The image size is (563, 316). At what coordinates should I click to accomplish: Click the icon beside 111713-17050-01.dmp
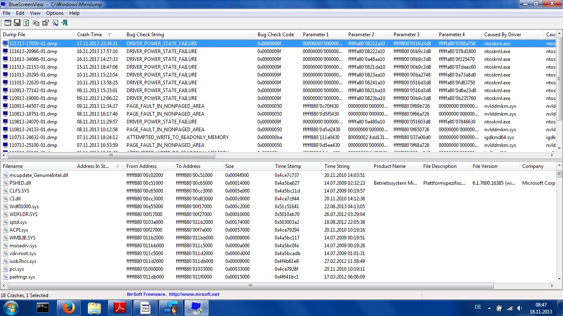pyautogui.click(x=5, y=43)
